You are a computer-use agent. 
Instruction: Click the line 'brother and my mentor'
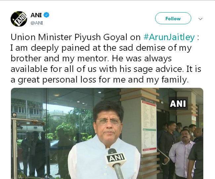60,58
